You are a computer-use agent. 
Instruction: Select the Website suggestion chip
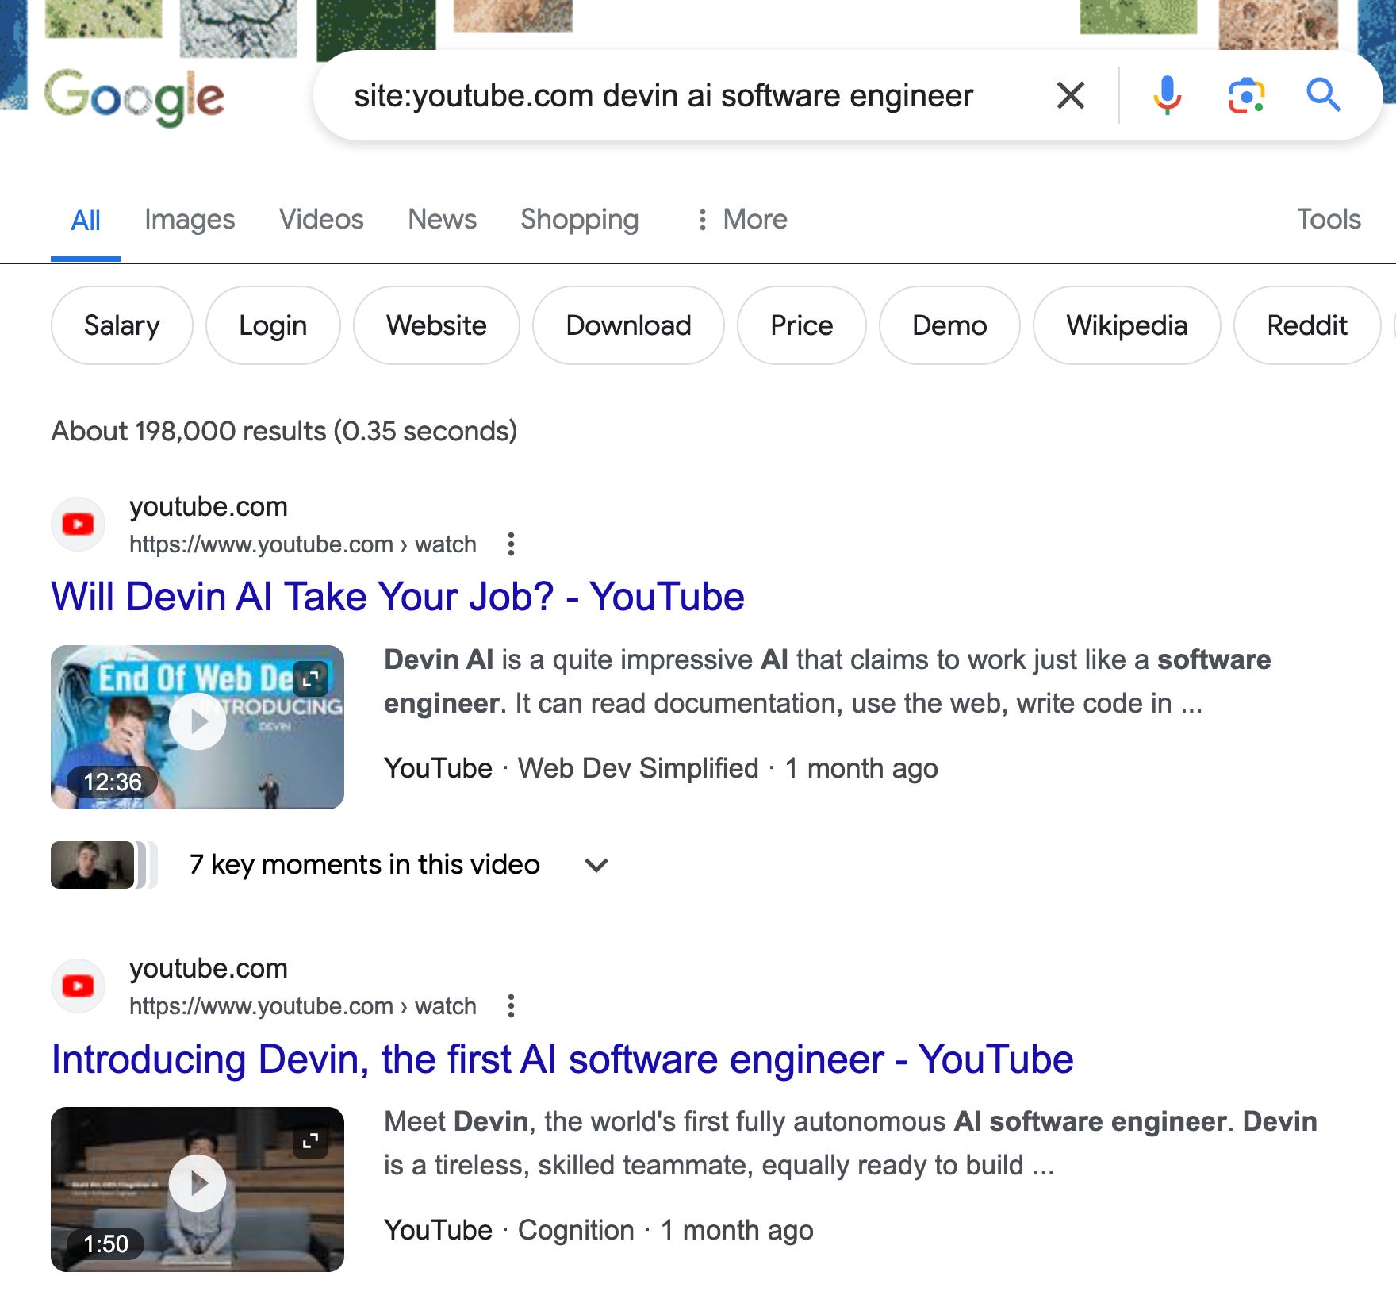click(x=436, y=325)
